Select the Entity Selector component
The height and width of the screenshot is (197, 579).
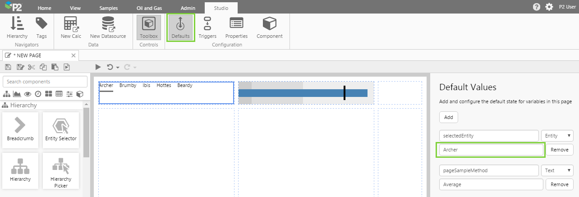[x=61, y=130]
